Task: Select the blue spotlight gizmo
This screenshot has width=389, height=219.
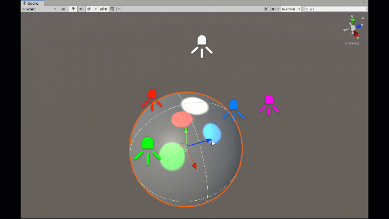Action: 233,111
